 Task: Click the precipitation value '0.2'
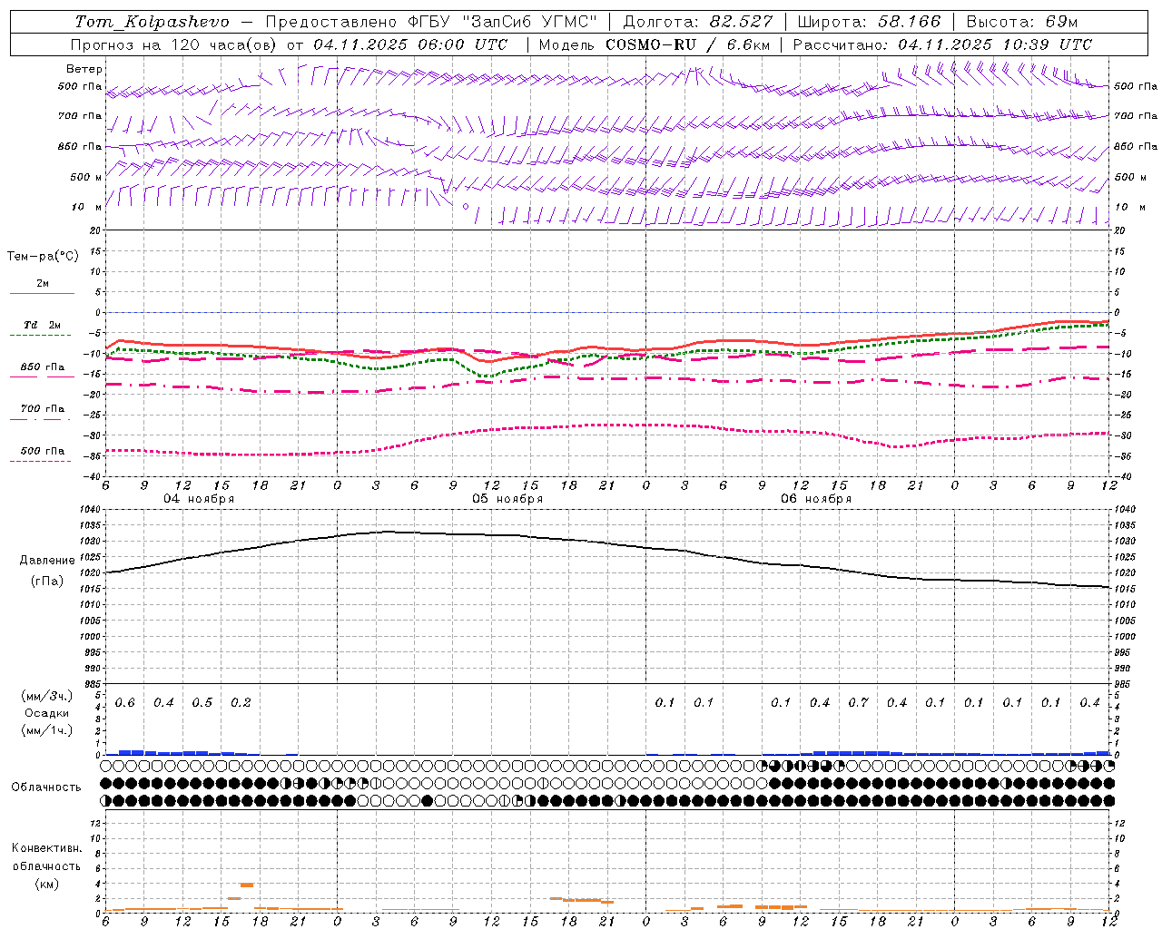click(x=241, y=703)
